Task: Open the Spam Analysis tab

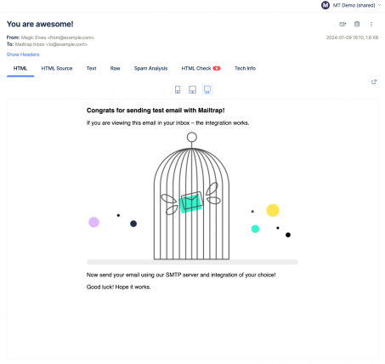Action: (x=150, y=68)
